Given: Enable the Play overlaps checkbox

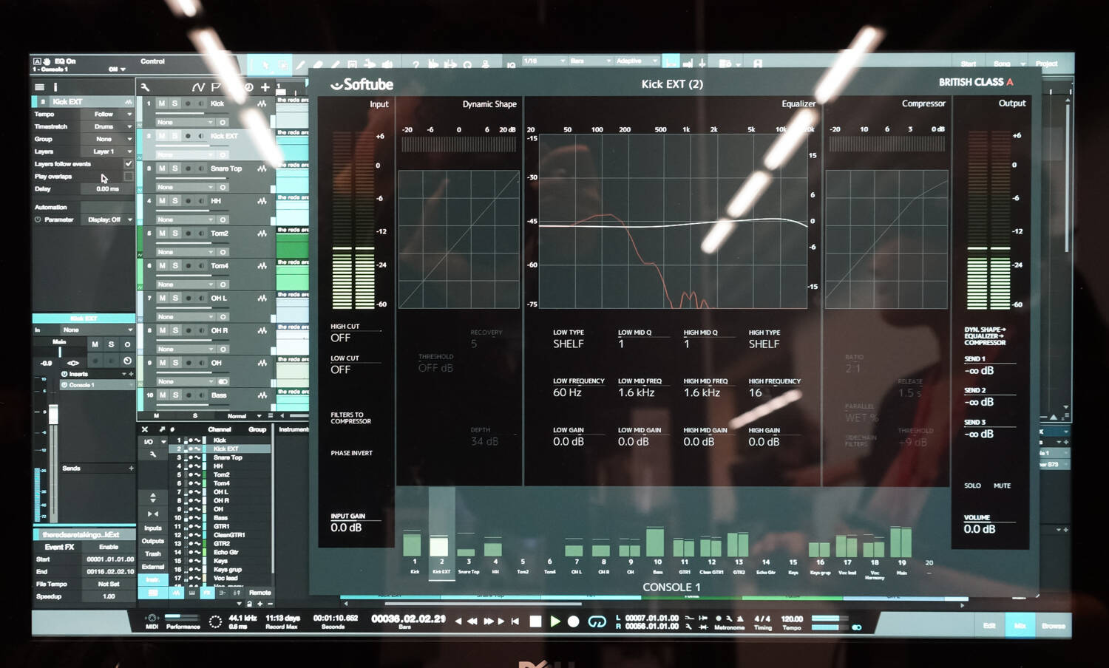Looking at the screenshot, I should [x=129, y=177].
